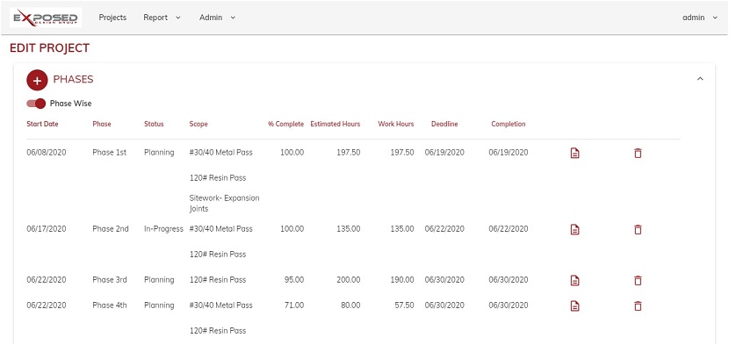Open document icon for Phase 3rd
Screen dimensions: 729x345
(574, 280)
